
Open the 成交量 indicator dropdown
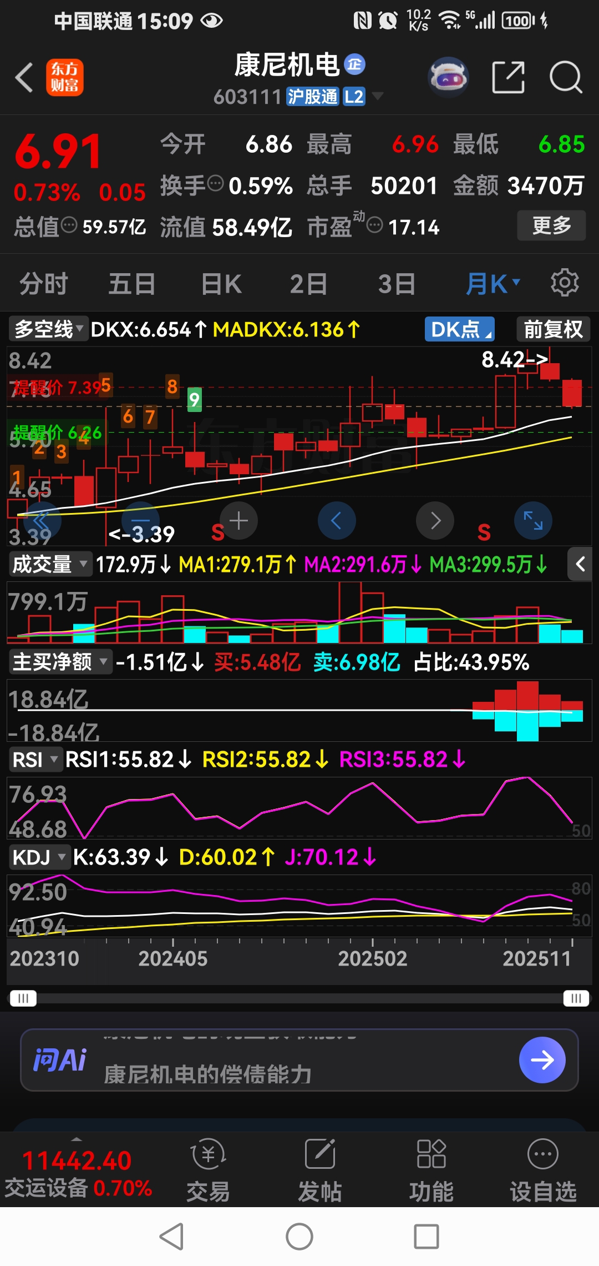50,564
